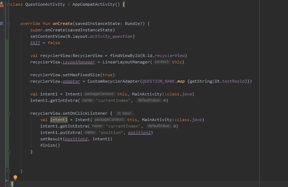Click the AppCompatActivity superclass name
Image resolution: width=288 pixels, height=187 pixels.
94,4
